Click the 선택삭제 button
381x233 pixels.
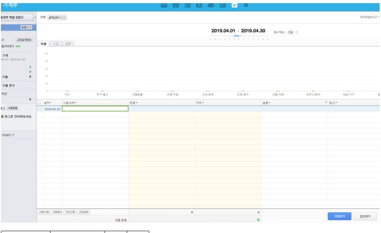tap(44, 212)
